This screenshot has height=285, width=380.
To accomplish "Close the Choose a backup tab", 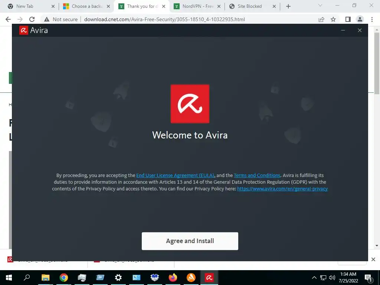I will tap(108, 6).
